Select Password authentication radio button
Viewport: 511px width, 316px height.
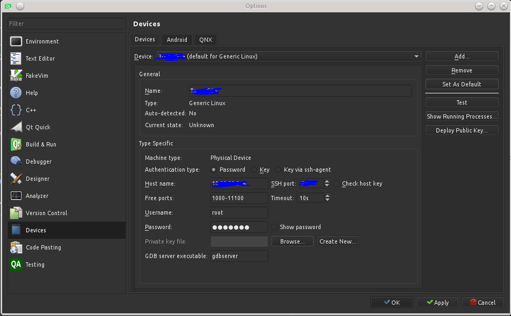pyautogui.click(x=214, y=170)
